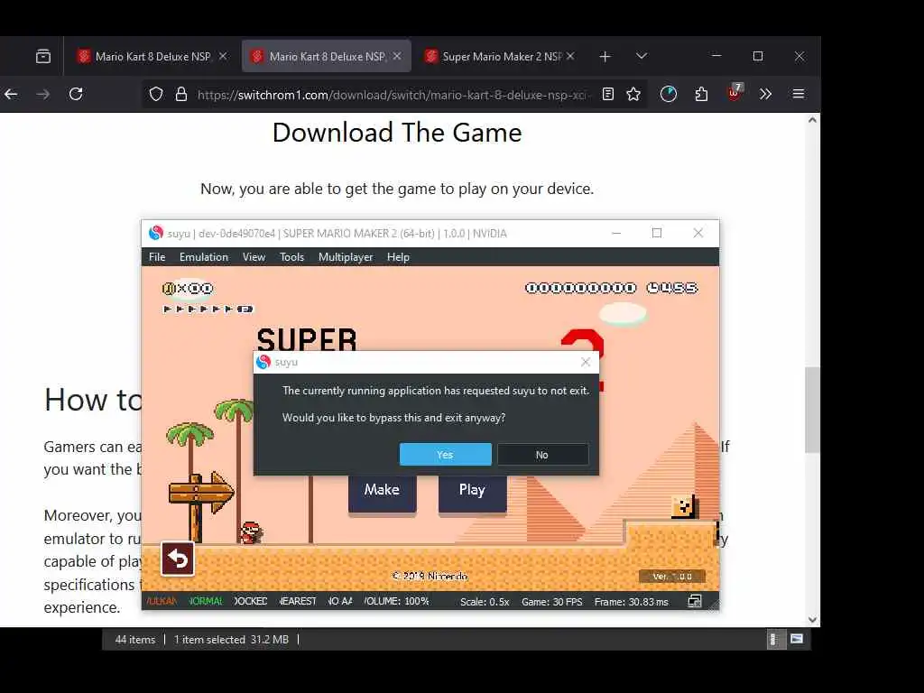Bookmark this page with the star icon
This screenshot has width=924, height=693.
[633, 94]
